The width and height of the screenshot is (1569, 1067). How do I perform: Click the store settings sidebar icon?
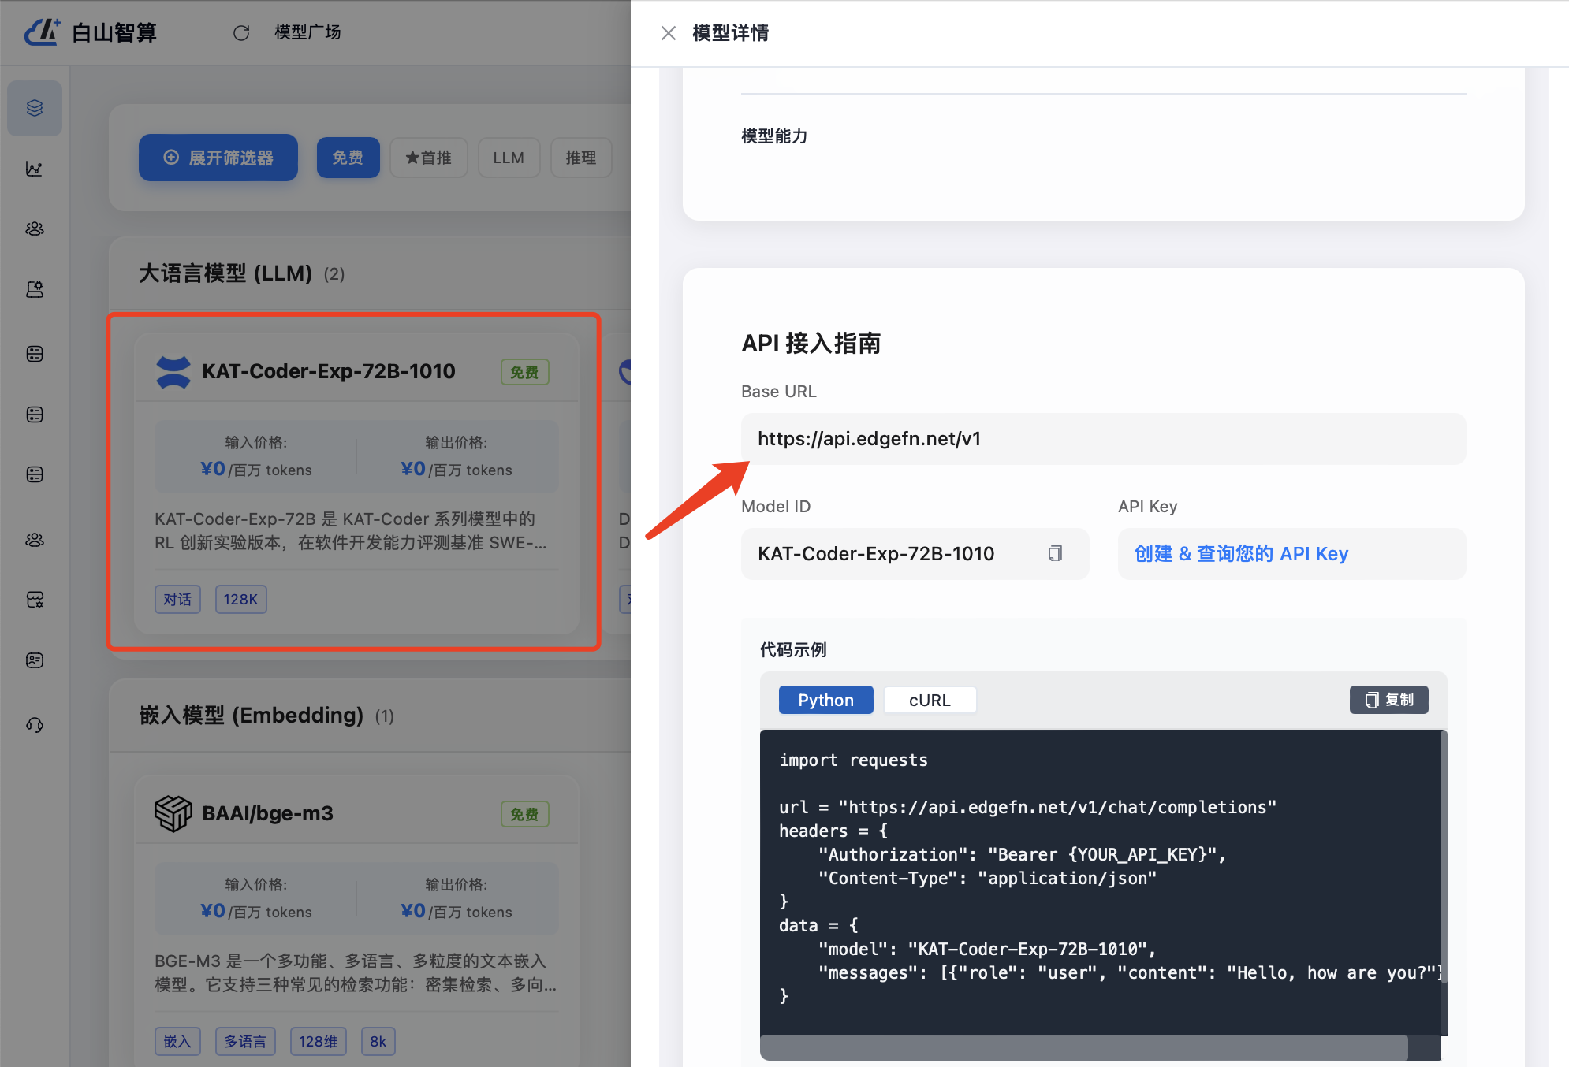[x=35, y=600]
